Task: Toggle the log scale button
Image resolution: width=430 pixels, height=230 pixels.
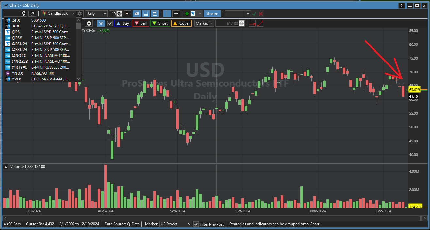Action: [128, 13]
